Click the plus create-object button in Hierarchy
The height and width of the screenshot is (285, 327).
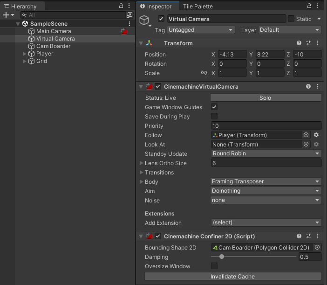(x=6, y=15)
